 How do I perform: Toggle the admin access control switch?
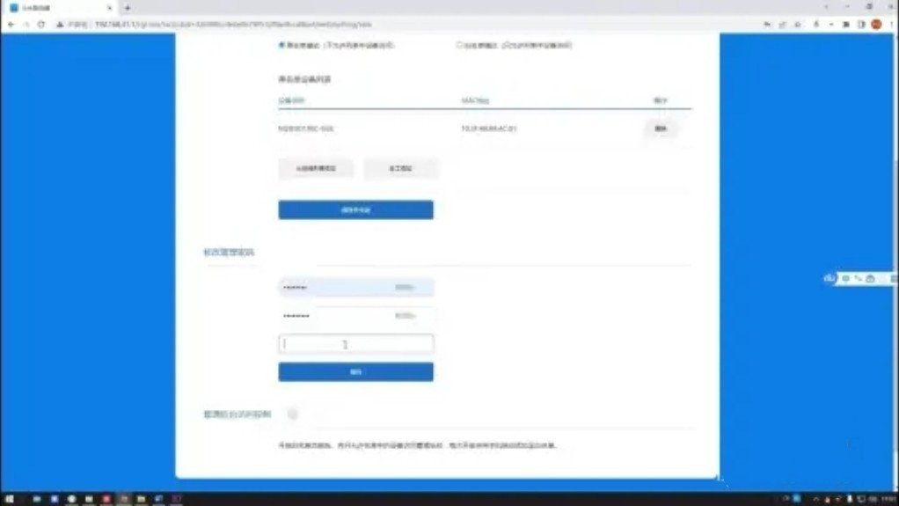[292, 414]
